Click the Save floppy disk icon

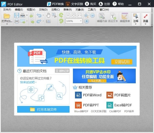point(17,15)
